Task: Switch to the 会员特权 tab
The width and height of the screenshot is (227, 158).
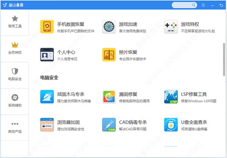Action: point(15,49)
